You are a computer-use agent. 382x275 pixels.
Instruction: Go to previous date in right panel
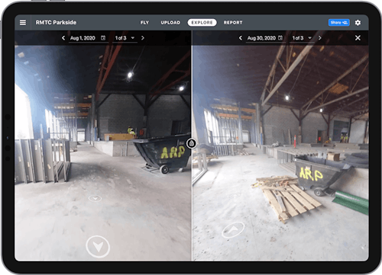click(241, 38)
